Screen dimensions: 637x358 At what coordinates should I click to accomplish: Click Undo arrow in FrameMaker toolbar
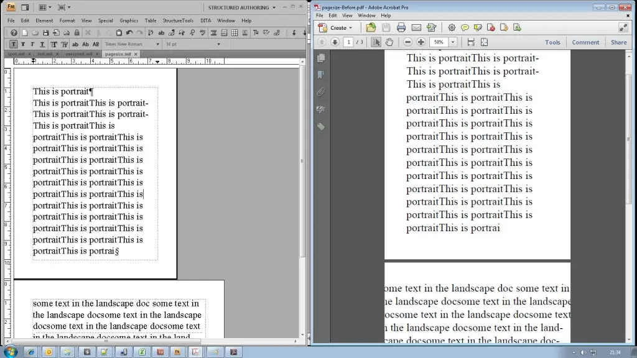pos(129,32)
